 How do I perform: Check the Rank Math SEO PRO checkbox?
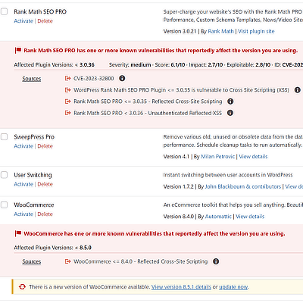coord(4,11)
